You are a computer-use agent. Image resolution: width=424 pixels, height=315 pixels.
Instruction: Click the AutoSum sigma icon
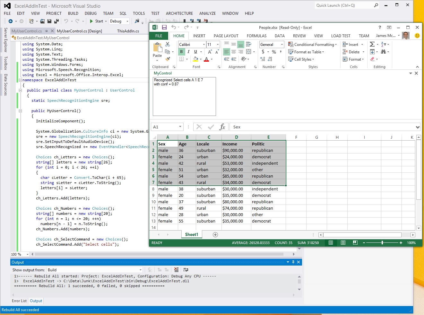[x=372, y=44]
